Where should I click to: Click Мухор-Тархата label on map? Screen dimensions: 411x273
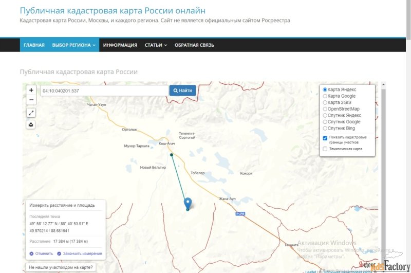[x=137, y=146]
